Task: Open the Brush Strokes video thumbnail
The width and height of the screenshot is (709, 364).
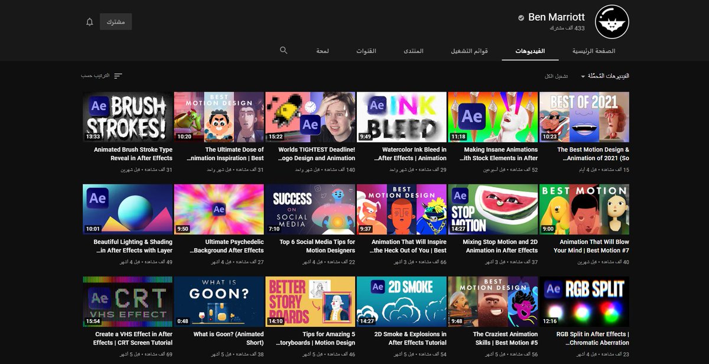Action: click(x=128, y=117)
